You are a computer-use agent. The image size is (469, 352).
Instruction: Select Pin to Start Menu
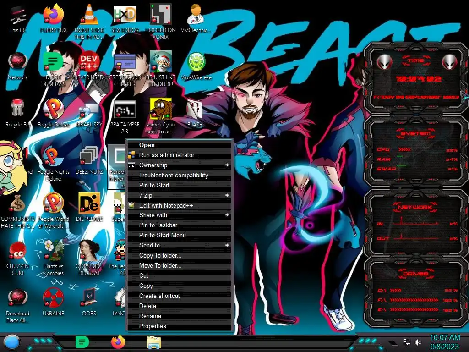pyautogui.click(x=179, y=236)
